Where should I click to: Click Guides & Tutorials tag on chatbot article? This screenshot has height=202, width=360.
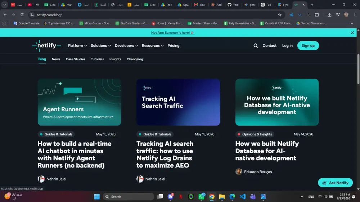pyautogui.click(x=56, y=134)
